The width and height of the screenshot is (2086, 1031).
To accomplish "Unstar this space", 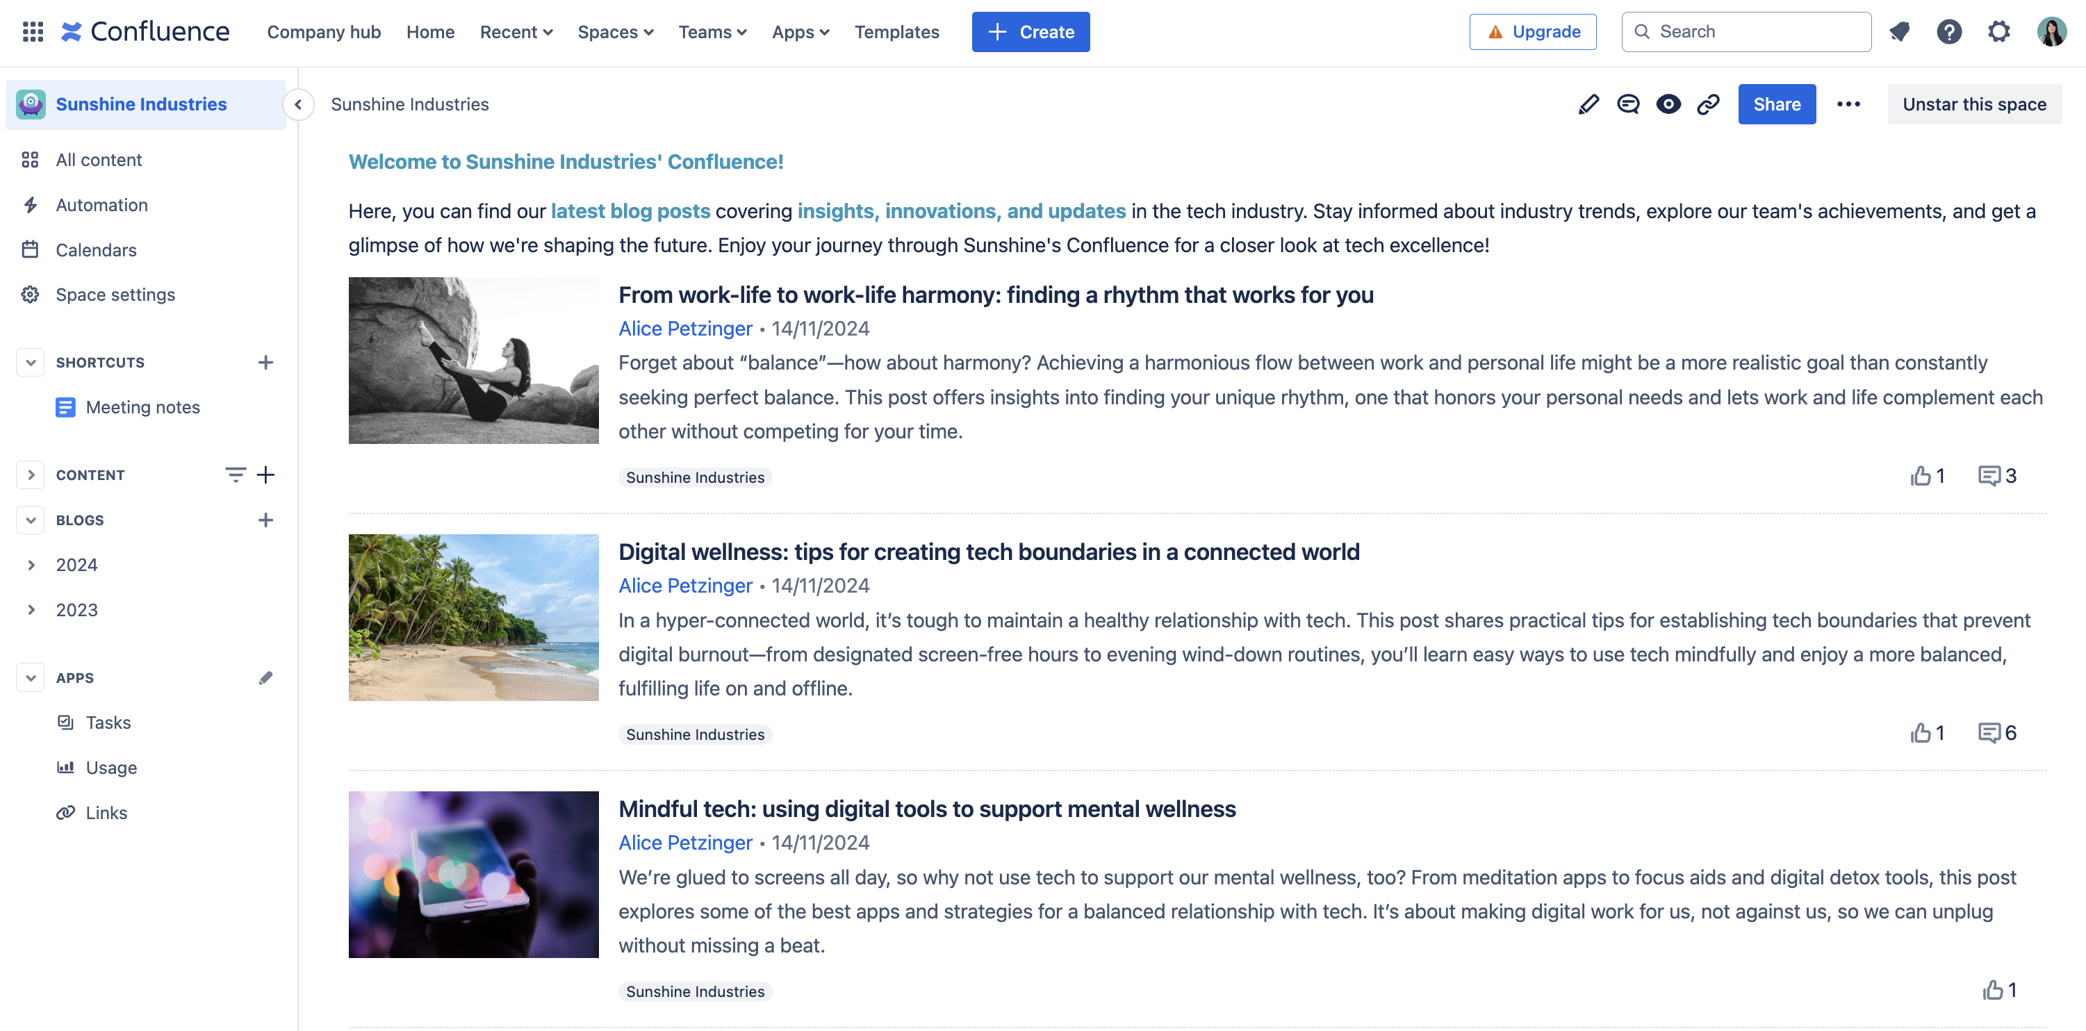I will coord(1973,104).
